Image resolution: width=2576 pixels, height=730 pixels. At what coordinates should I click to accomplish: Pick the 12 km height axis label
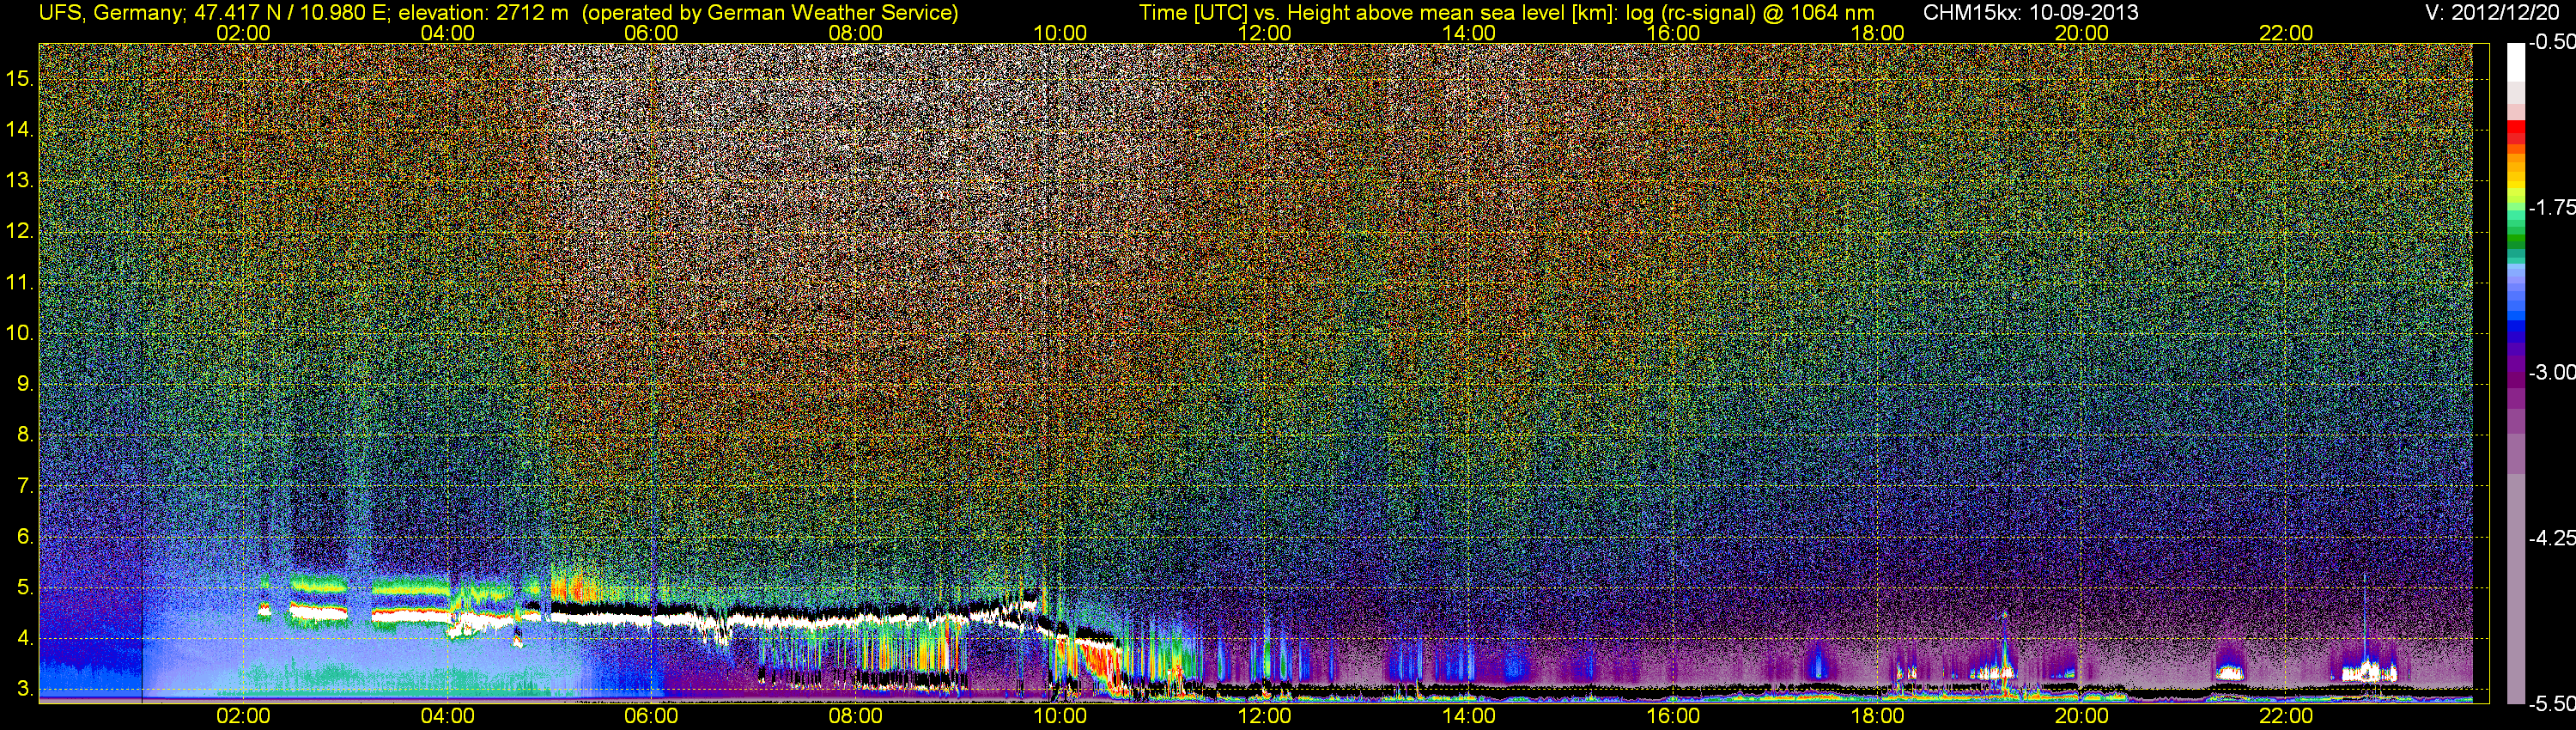[x=19, y=231]
